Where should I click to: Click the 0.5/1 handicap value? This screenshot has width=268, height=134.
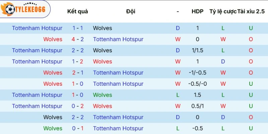click(197, 106)
